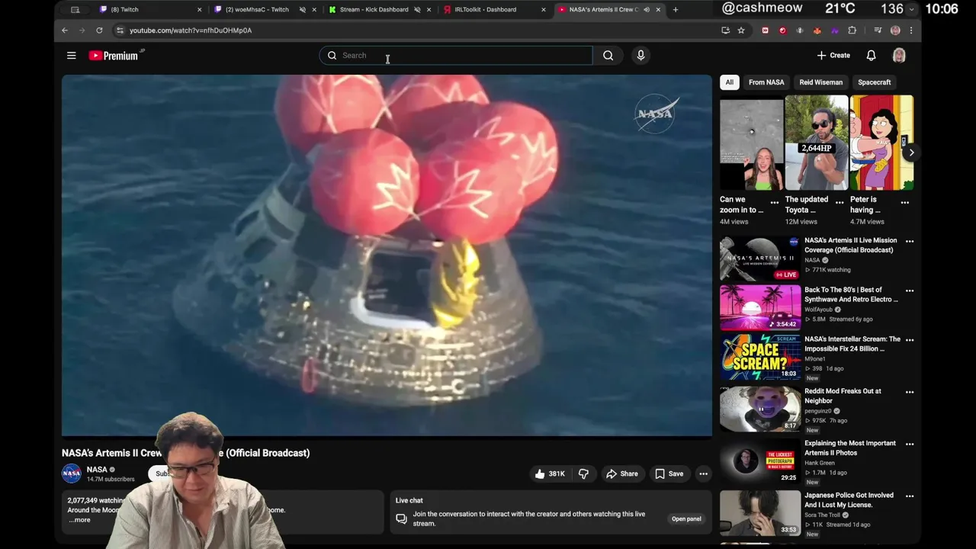Click the YouTube search magnifier button
Screen dimensions: 976x549
[x=608, y=56]
